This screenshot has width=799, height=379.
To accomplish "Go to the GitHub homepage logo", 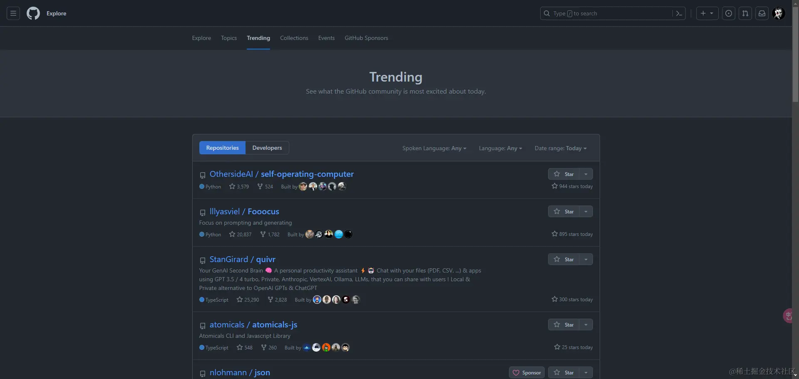I will click(x=33, y=13).
